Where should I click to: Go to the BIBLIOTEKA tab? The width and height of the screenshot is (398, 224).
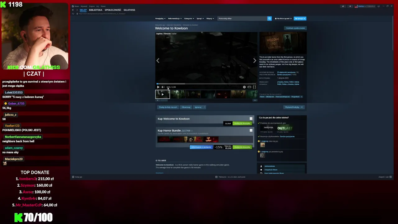pyautogui.click(x=96, y=10)
